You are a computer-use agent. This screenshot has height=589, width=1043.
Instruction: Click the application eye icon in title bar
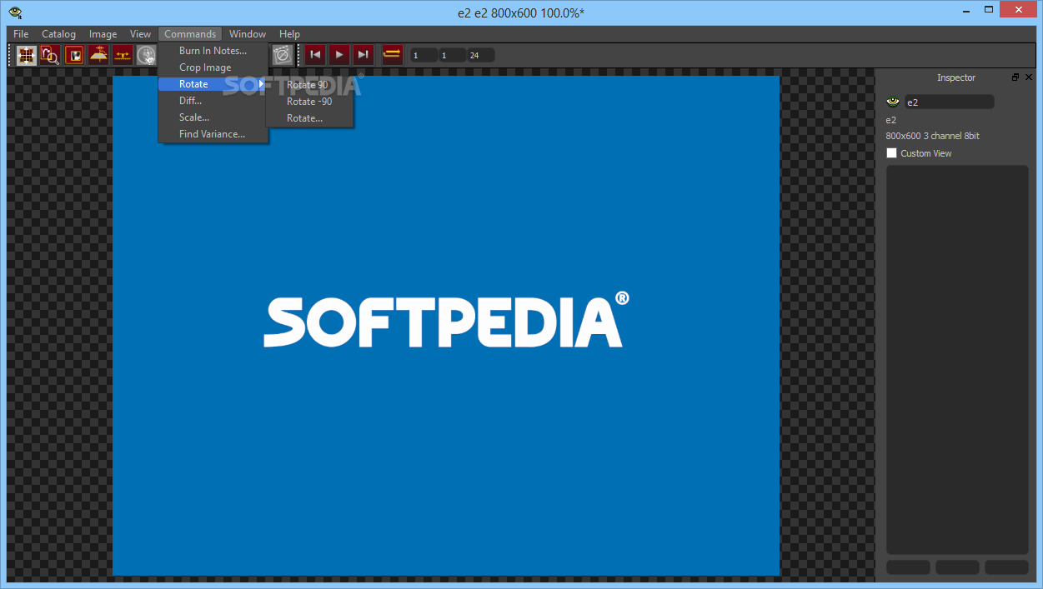(x=15, y=12)
